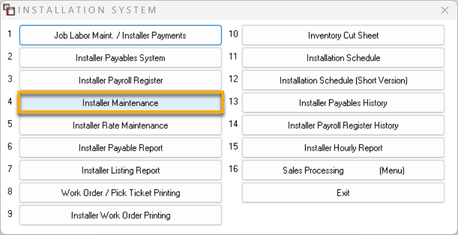Open the Installer Hourly Report
This screenshot has height=235, width=458.
point(343,147)
